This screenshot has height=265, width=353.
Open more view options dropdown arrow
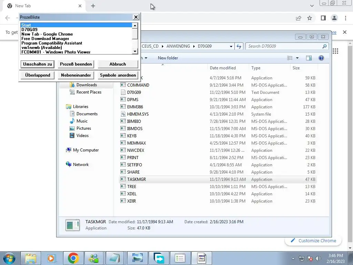point(297,58)
